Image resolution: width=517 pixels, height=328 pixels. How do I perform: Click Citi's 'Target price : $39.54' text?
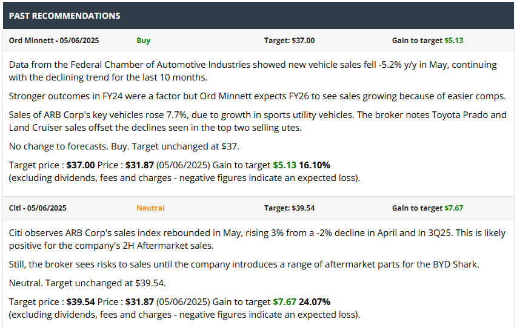point(52,301)
